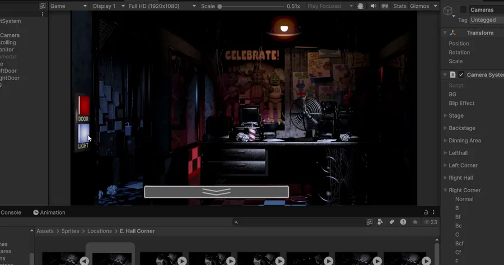The width and height of the screenshot is (504, 265).
Task: Toggle the frame debugger bug icon
Action: pos(360,6)
